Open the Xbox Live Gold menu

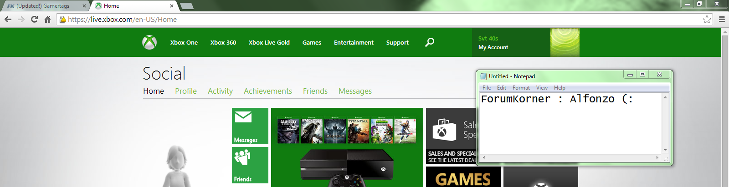click(x=269, y=42)
